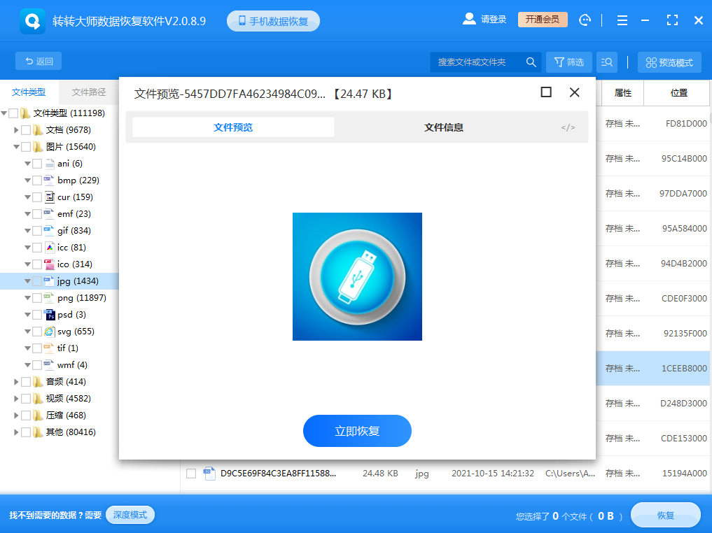Open customer service headset icon
This screenshot has width=712, height=533.
(x=585, y=20)
